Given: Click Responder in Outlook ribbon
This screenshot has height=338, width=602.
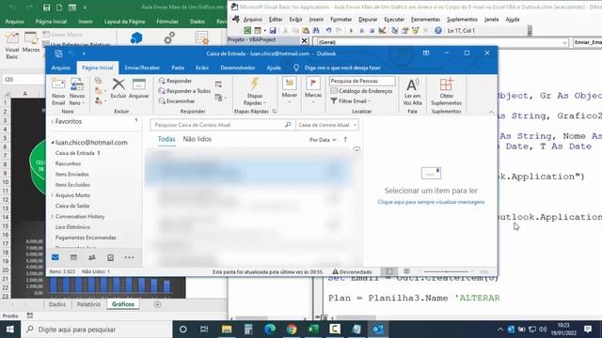Looking at the screenshot, I should click(x=175, y=81).
